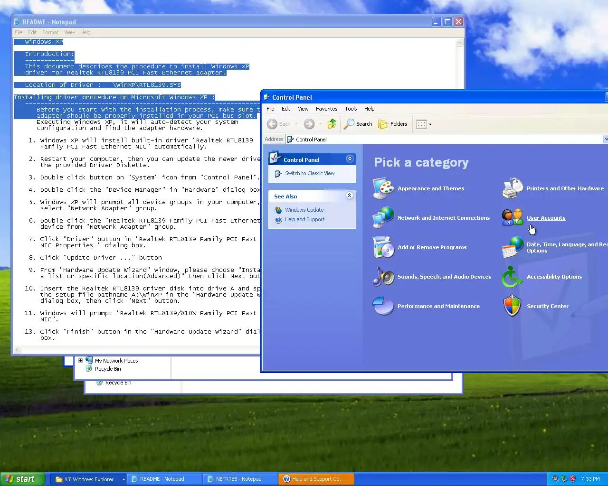Image resolution: width=608 pixels, height=486 pixels.
Task: Click the Start button
Action: tap(22, 479)
